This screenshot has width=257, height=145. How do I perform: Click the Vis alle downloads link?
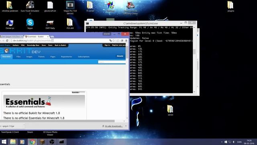pyautogui.click(x=114, y=126)
